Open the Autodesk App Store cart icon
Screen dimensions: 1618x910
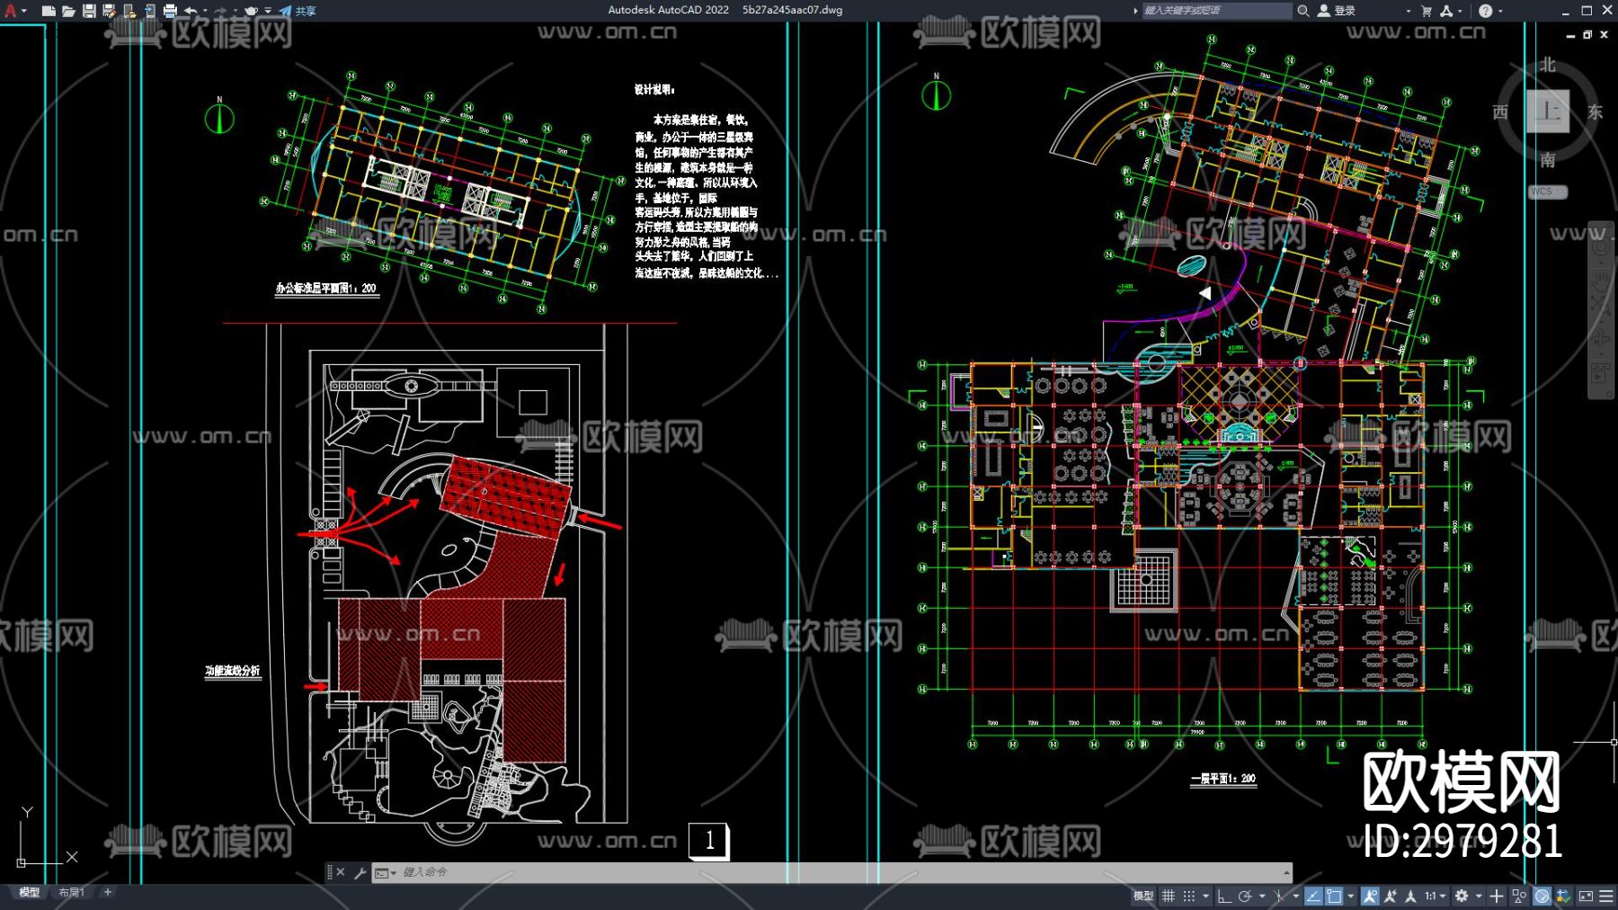[x=1426, y=11]
